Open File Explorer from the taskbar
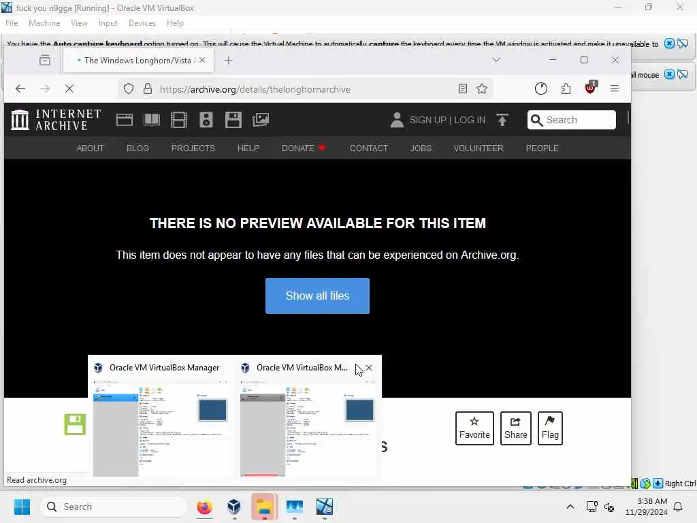697x523 pixels. 265,507
